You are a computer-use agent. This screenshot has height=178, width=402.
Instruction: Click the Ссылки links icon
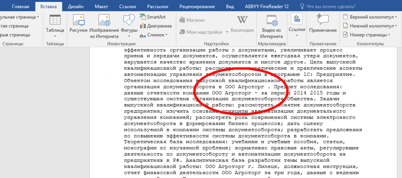(x=297, y=19)
